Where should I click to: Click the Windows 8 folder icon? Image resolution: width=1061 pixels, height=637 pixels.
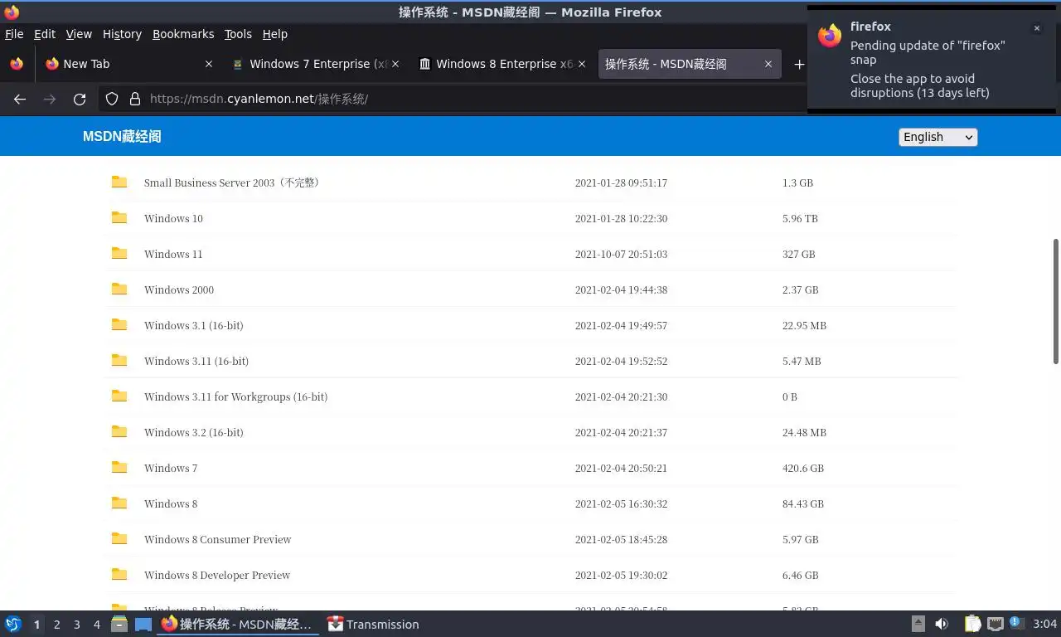point(119,503)
